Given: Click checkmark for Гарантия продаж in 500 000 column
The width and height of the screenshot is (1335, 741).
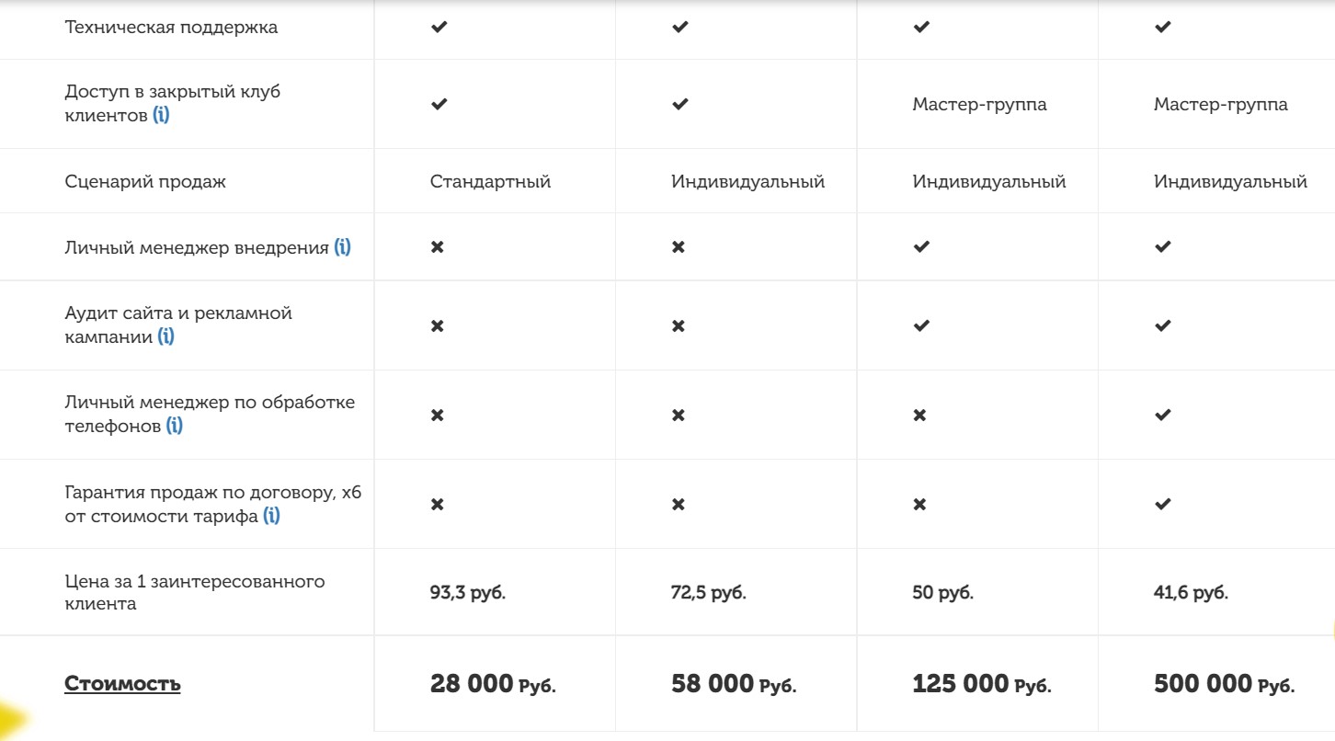Looking at the screenshot, I should pos(1162,504).
